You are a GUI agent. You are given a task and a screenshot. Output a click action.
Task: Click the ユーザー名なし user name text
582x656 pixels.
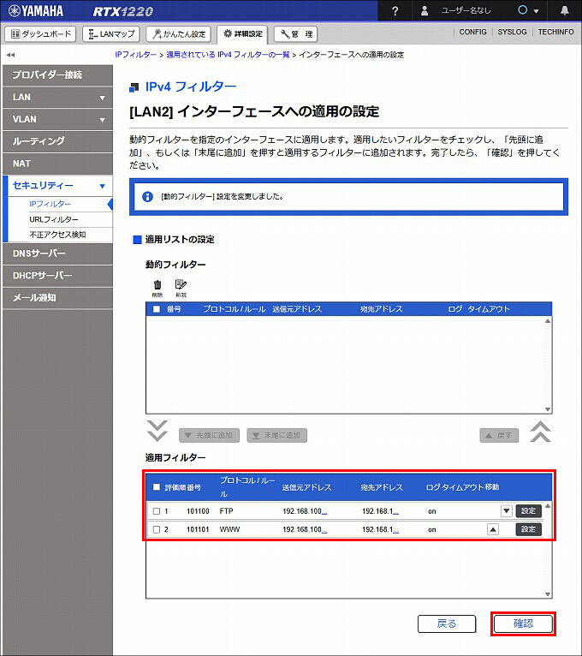[466, 10]
